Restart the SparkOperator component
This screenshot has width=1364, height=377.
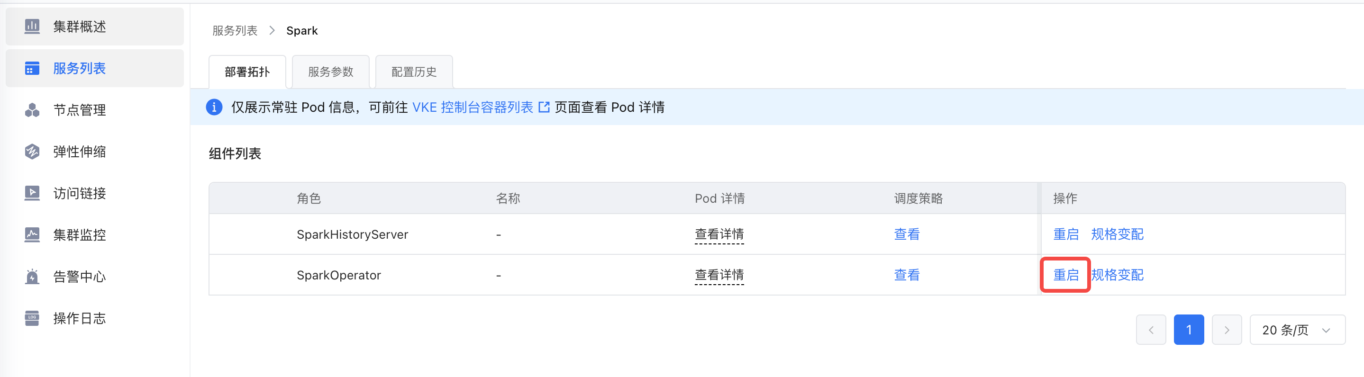1065,275
